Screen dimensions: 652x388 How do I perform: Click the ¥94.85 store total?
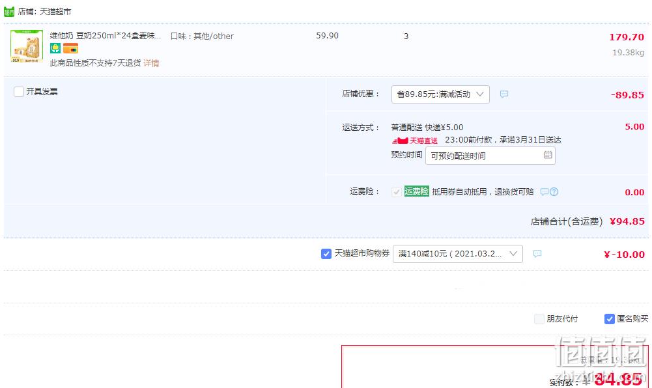pyautogui.click(x=627, y=221)
